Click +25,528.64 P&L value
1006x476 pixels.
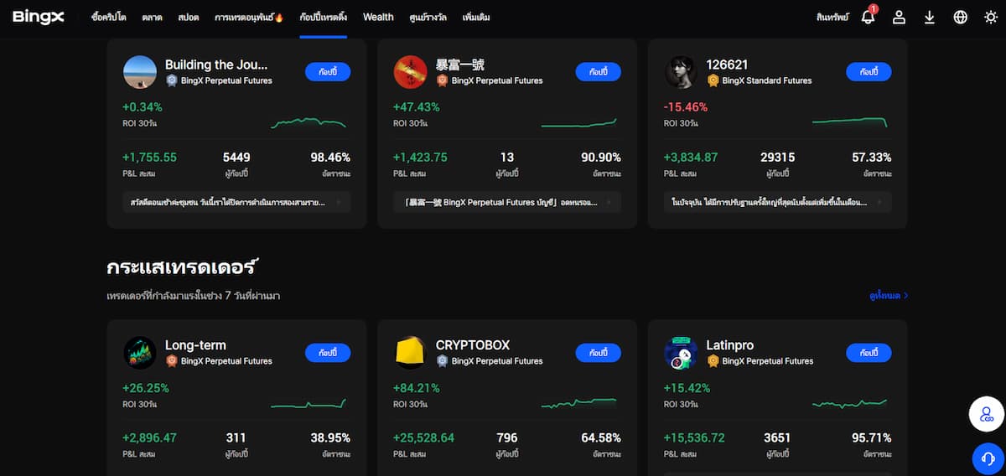[x=424, y=438]
